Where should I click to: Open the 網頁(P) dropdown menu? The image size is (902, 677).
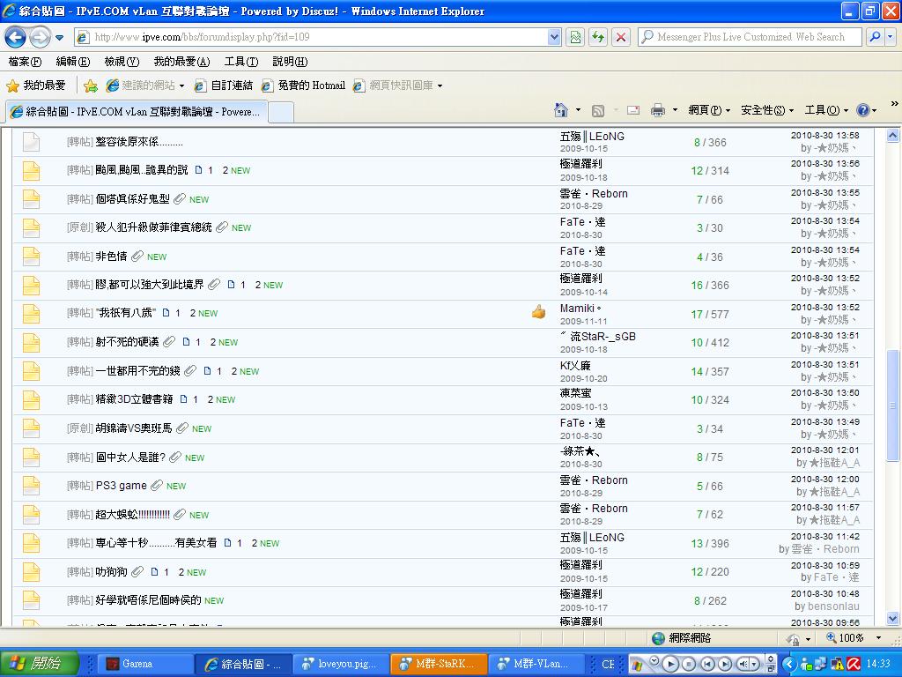(x=709, y=110)
